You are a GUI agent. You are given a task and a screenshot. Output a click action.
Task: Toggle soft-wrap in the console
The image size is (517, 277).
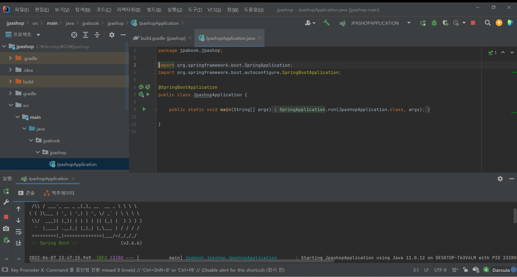(x=18, y=232)
